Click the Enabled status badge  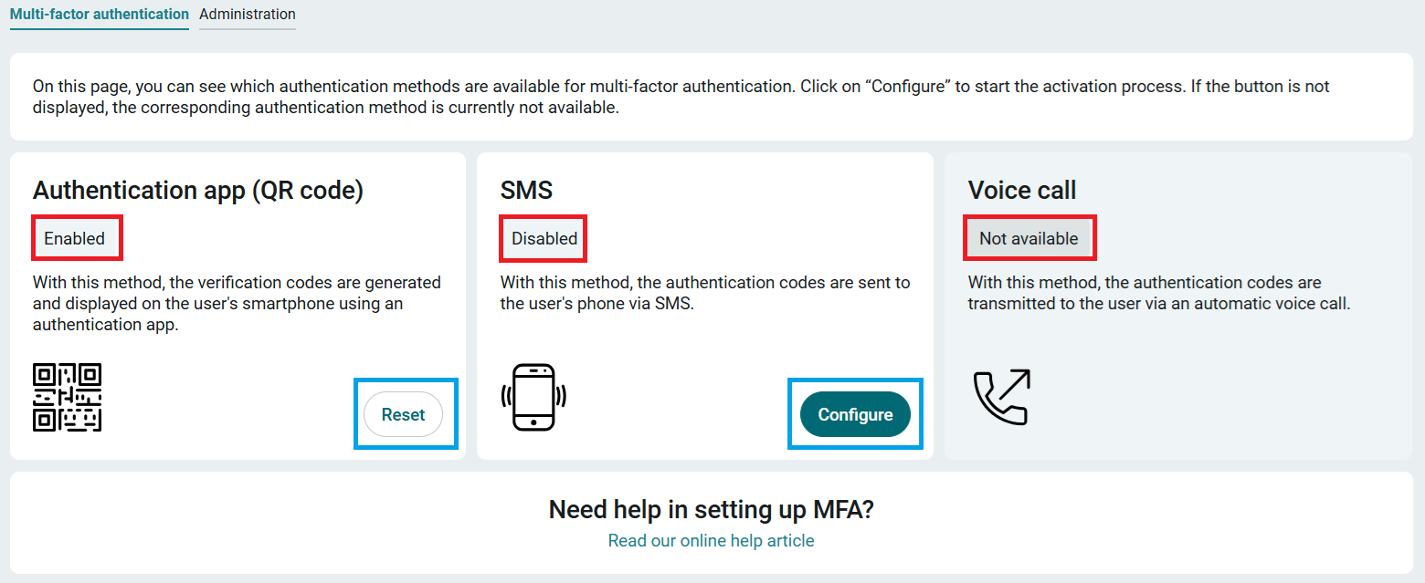[x=75, y=238]
